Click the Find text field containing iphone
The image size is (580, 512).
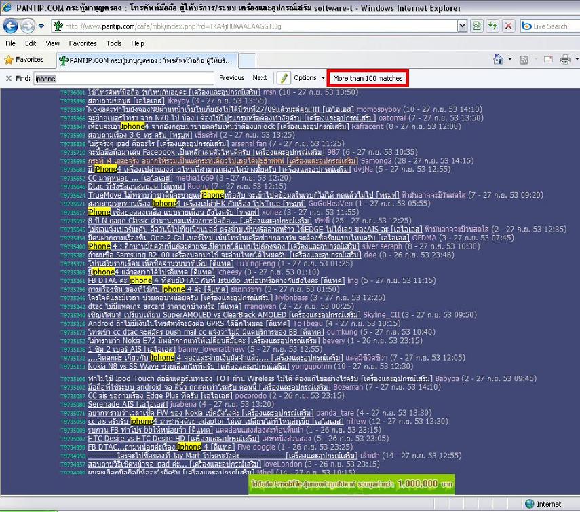[124, 79]
